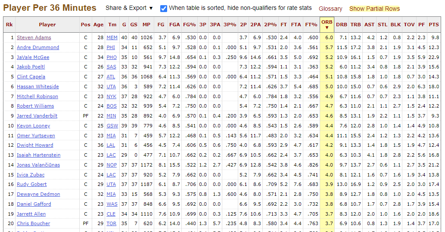Viewport: 445px width, 232px height.
Task: Select the TOR team link
Action: click(112, 223)
